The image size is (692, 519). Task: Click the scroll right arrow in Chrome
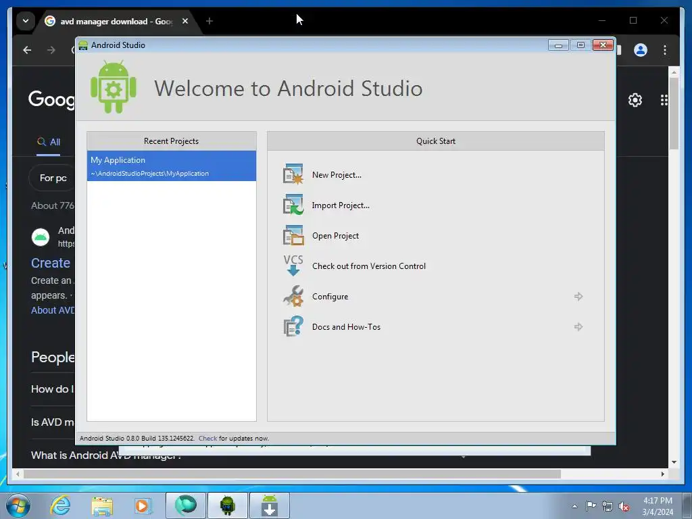coord(662,474)
